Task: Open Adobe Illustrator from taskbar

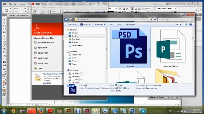Action: (x=69, y=111)
